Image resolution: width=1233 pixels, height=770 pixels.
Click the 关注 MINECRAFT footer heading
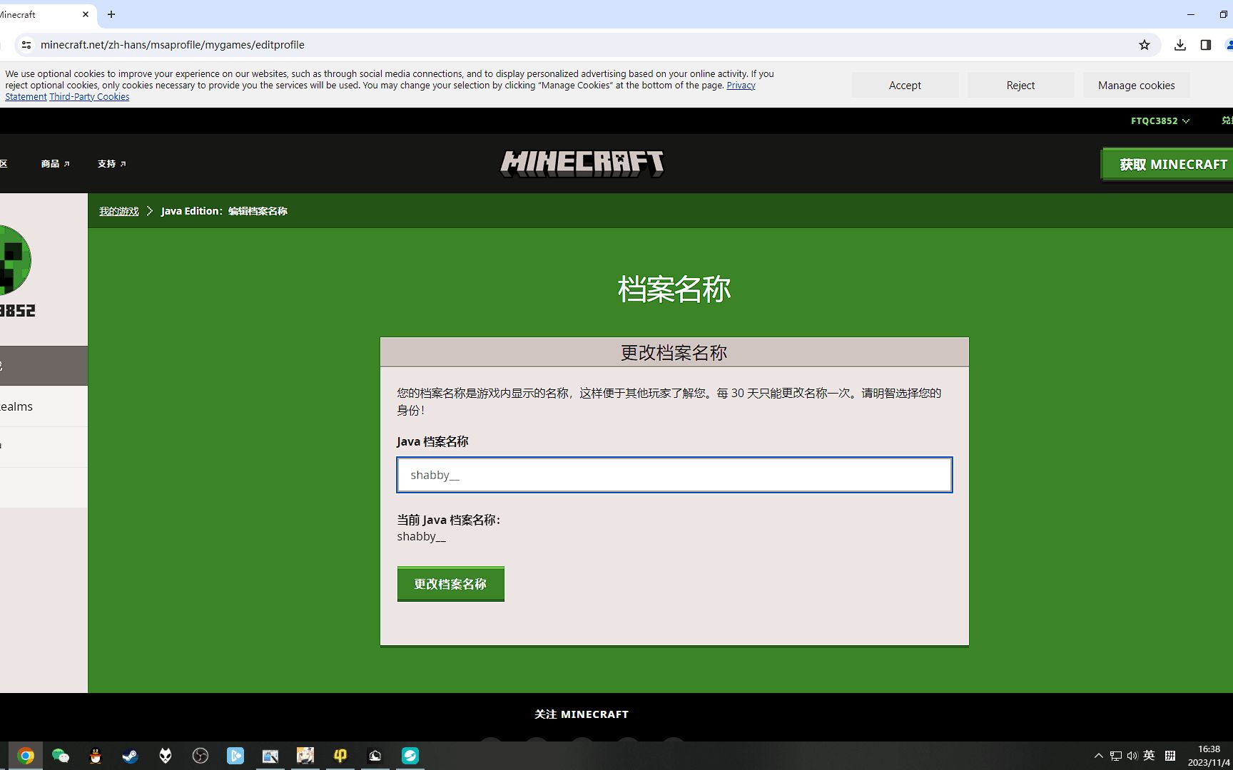point(582,714)
